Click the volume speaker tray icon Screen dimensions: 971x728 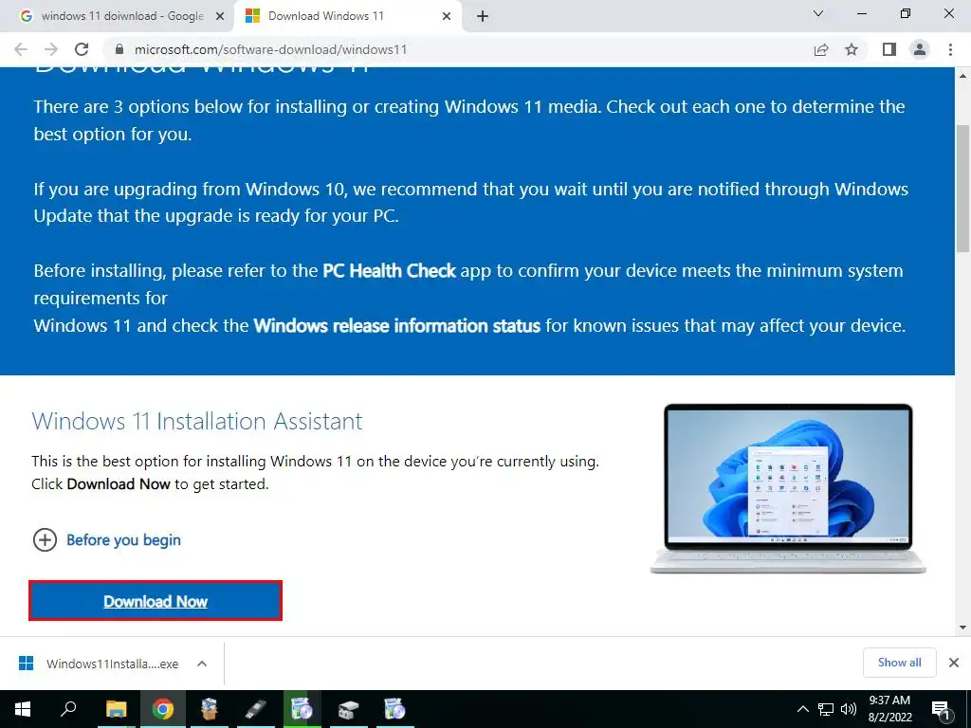pos(849,709)
